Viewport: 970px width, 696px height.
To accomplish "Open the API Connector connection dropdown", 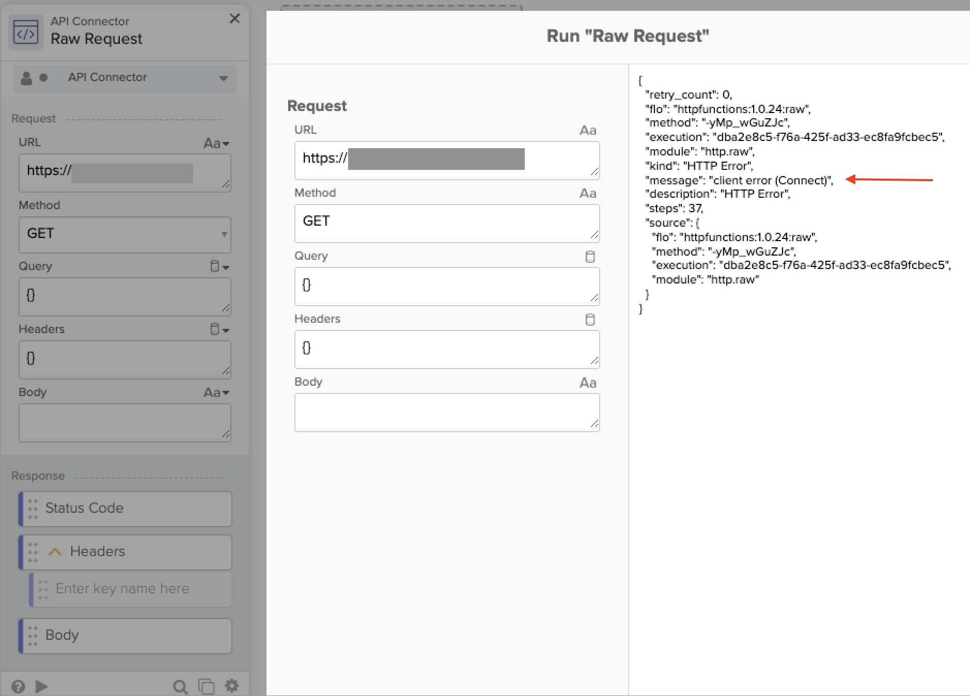I will pyautogui.click(x=125, y=78).
